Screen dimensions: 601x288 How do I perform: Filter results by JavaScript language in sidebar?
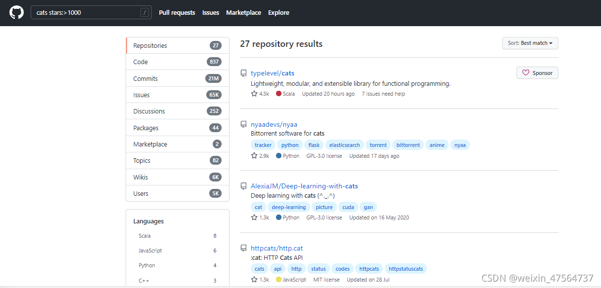click(178, 251)
